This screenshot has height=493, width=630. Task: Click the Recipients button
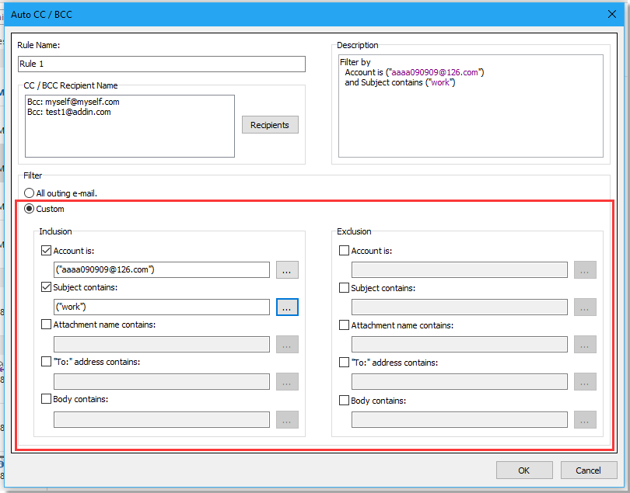pos(270,124)
